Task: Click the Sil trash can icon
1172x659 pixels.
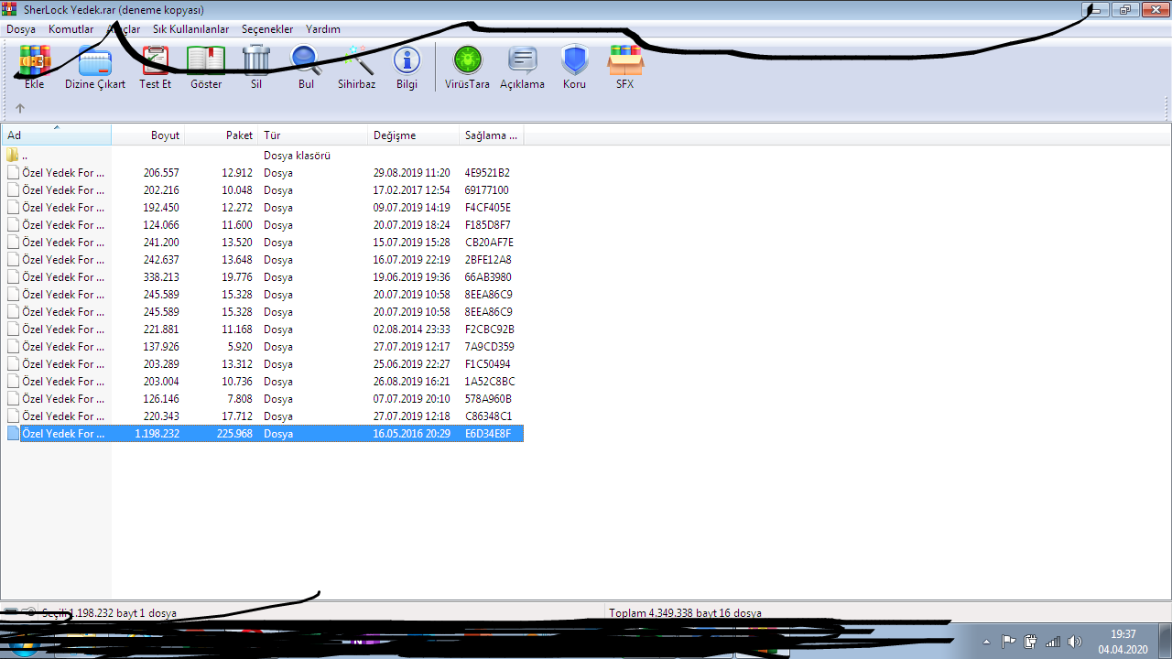Action: pyautogui.click(x=256, y=60)
